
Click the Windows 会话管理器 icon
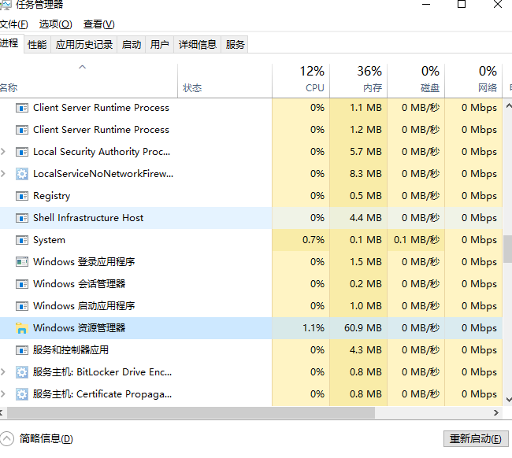pyautogui.click(x=22, y=284)
